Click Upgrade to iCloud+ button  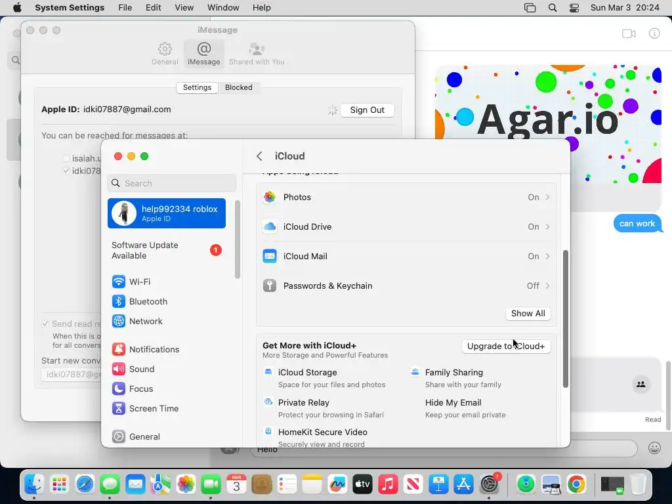pyautogui.click(x=506, y=346)
